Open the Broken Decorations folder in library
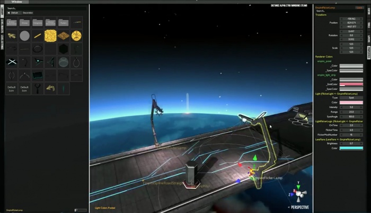The width and height of the screenshot is (371, 213). 12,23
